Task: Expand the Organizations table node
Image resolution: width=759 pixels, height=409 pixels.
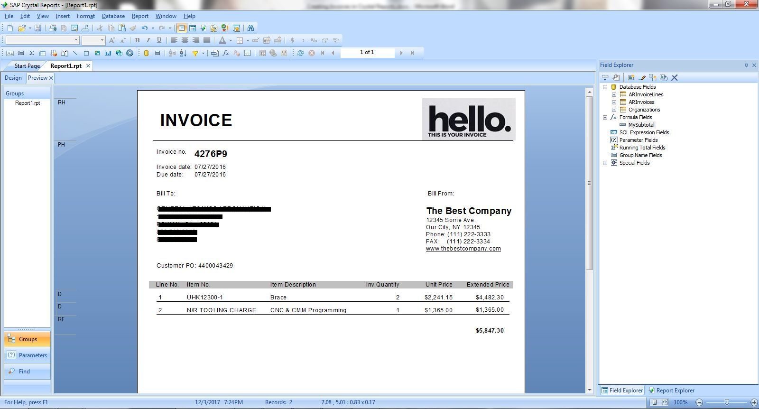Action: (614, 110)
